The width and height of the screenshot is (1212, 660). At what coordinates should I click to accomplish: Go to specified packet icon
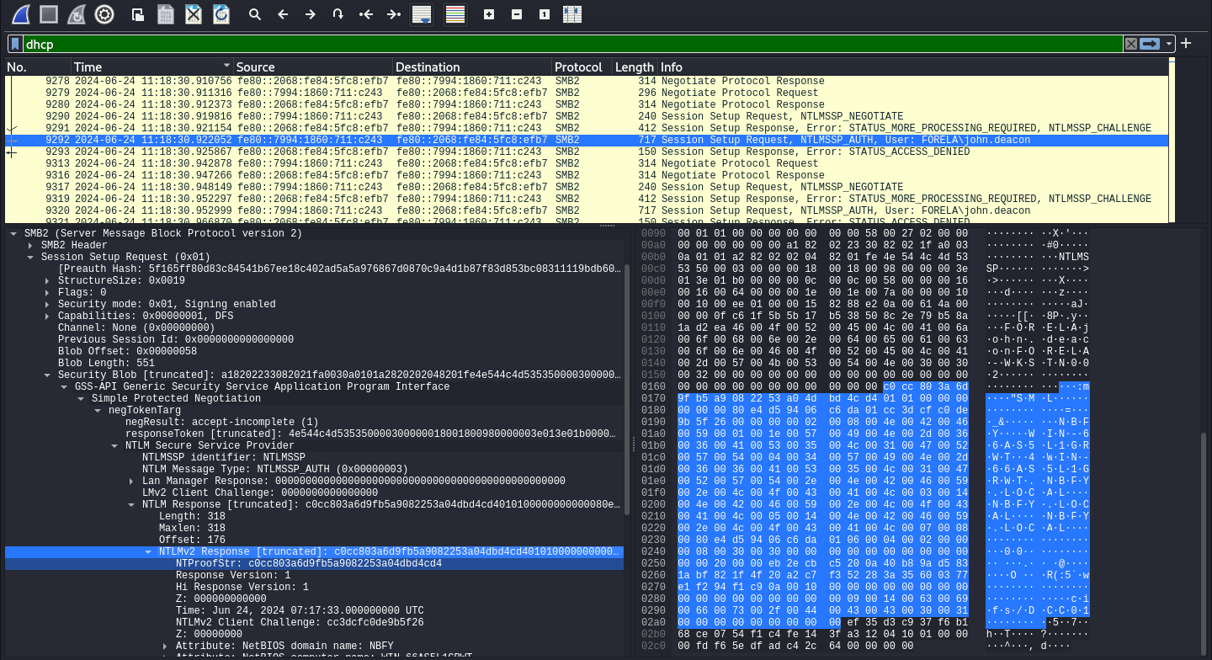pos(338,14)
